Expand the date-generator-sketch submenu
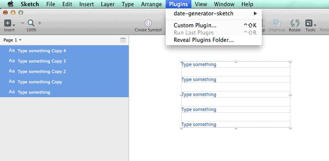This screenshot has height=161, width=329. click(213, 14)
